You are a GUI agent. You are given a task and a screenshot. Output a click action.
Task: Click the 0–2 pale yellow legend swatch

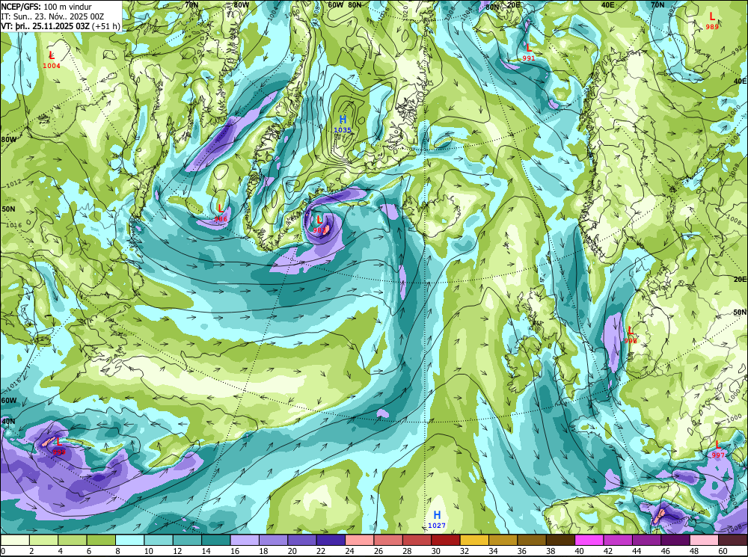(15, 540)
